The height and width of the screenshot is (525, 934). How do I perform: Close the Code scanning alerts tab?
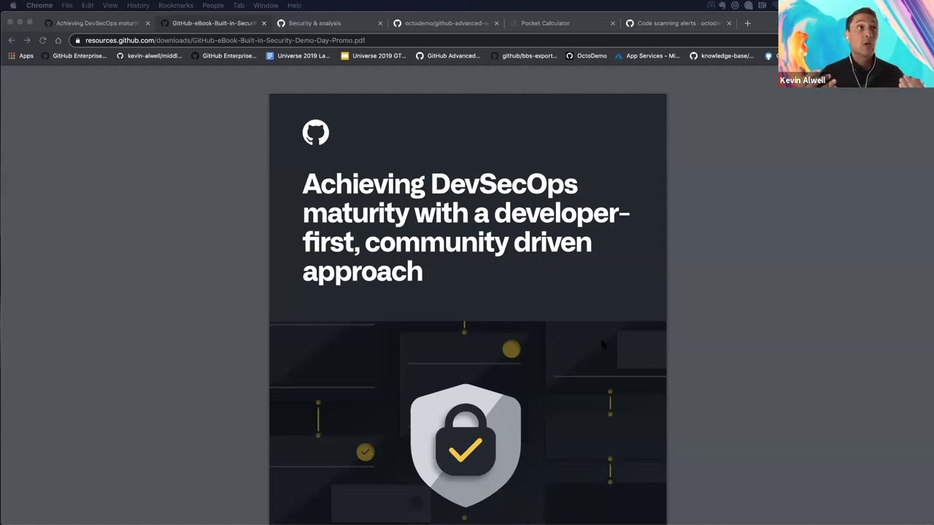coord(729,23)
